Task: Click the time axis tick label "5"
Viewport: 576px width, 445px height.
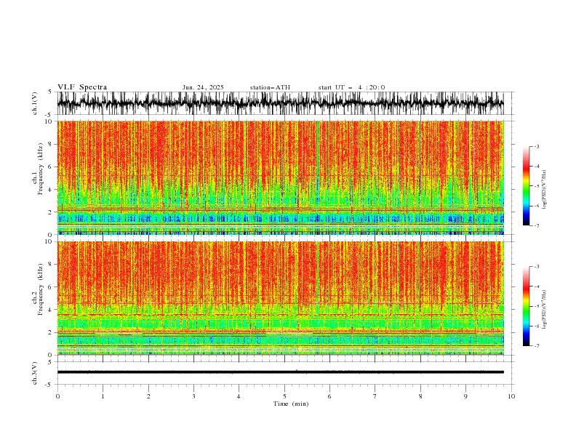Action: click(x=284, y=396)
